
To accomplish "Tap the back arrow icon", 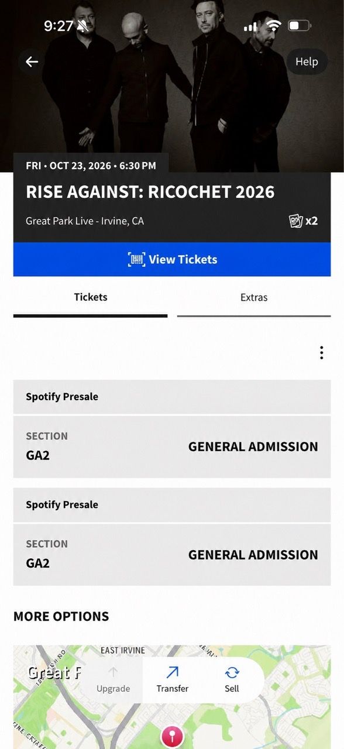I will (32, 61).
